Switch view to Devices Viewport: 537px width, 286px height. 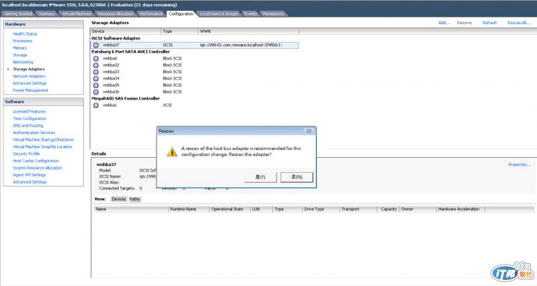(119, 199)
